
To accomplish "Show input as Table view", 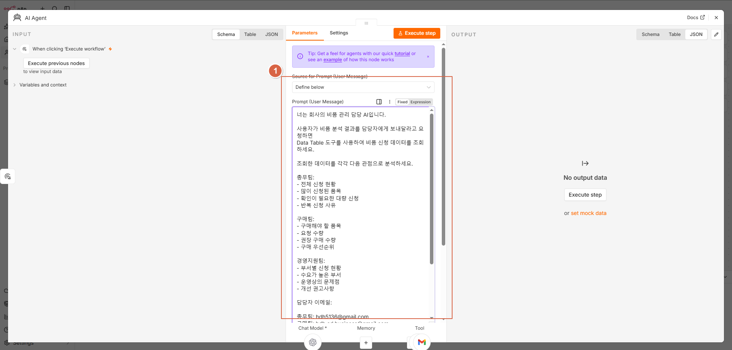I will point(250,34).
